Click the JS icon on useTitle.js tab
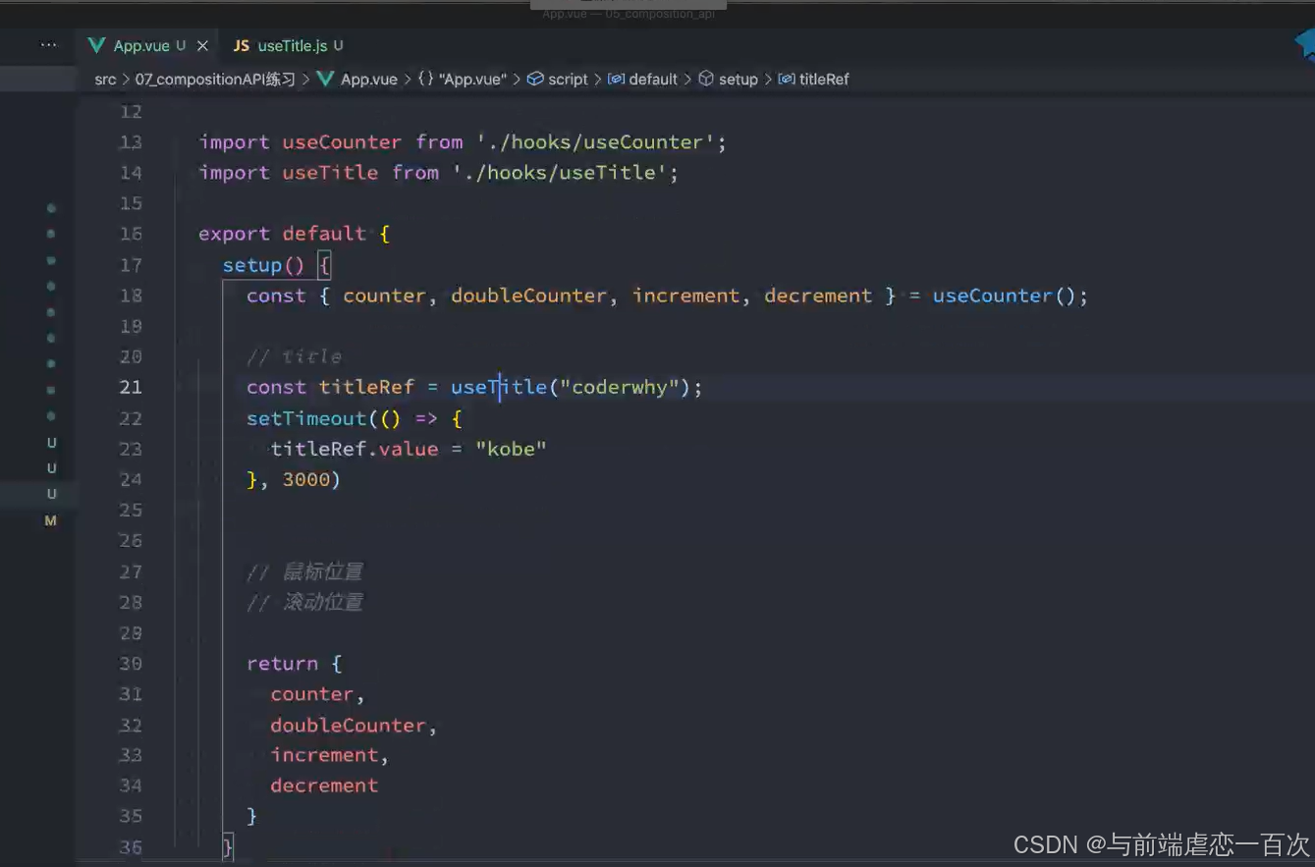The width and height of the screenshot is (1315, 867). [242, 45]
